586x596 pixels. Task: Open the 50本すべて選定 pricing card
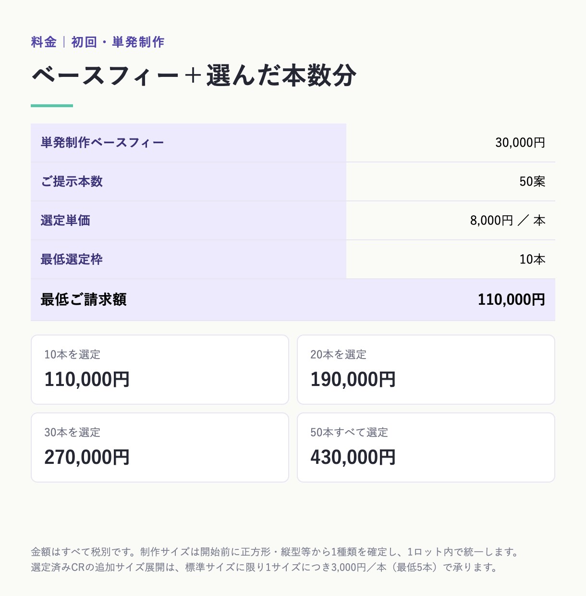[x=426, y=447]
